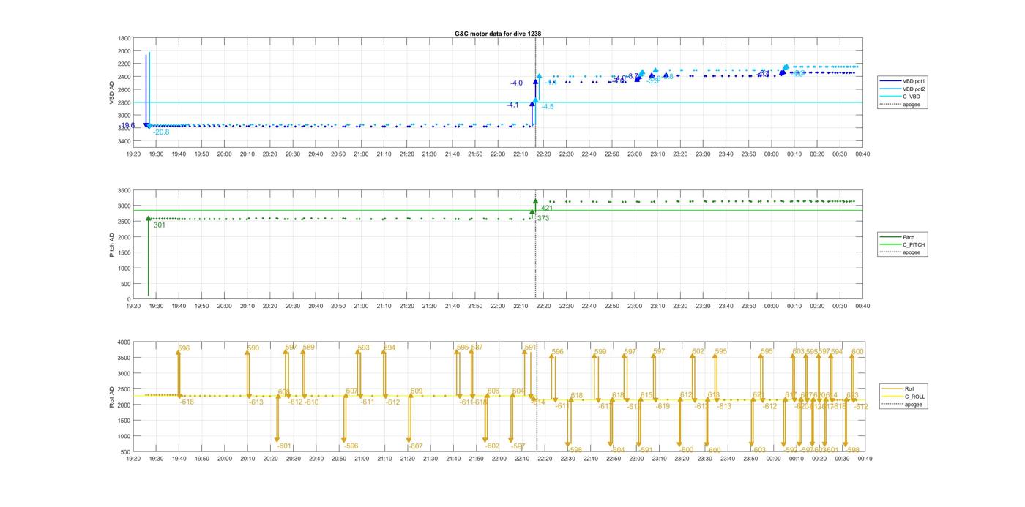Click the '587' roll annotation
The height and width of the screenshot is (507, 1025).
click(x=477, y=348)
